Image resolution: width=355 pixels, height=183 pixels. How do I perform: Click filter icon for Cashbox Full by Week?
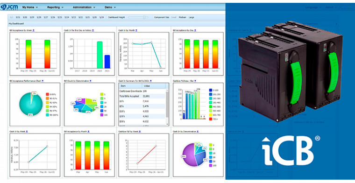click(139, 132)
